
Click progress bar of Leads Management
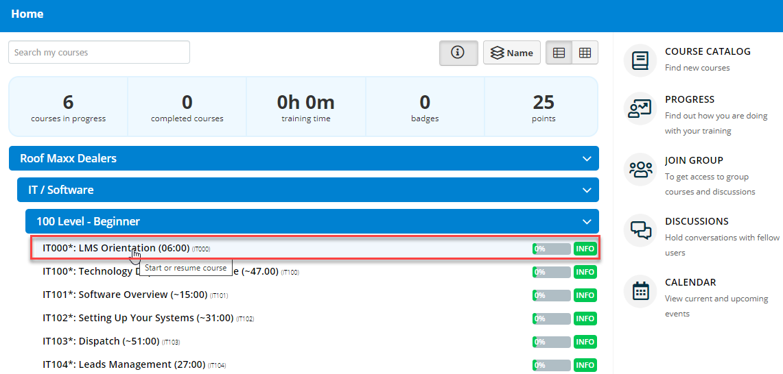(551, 366)
